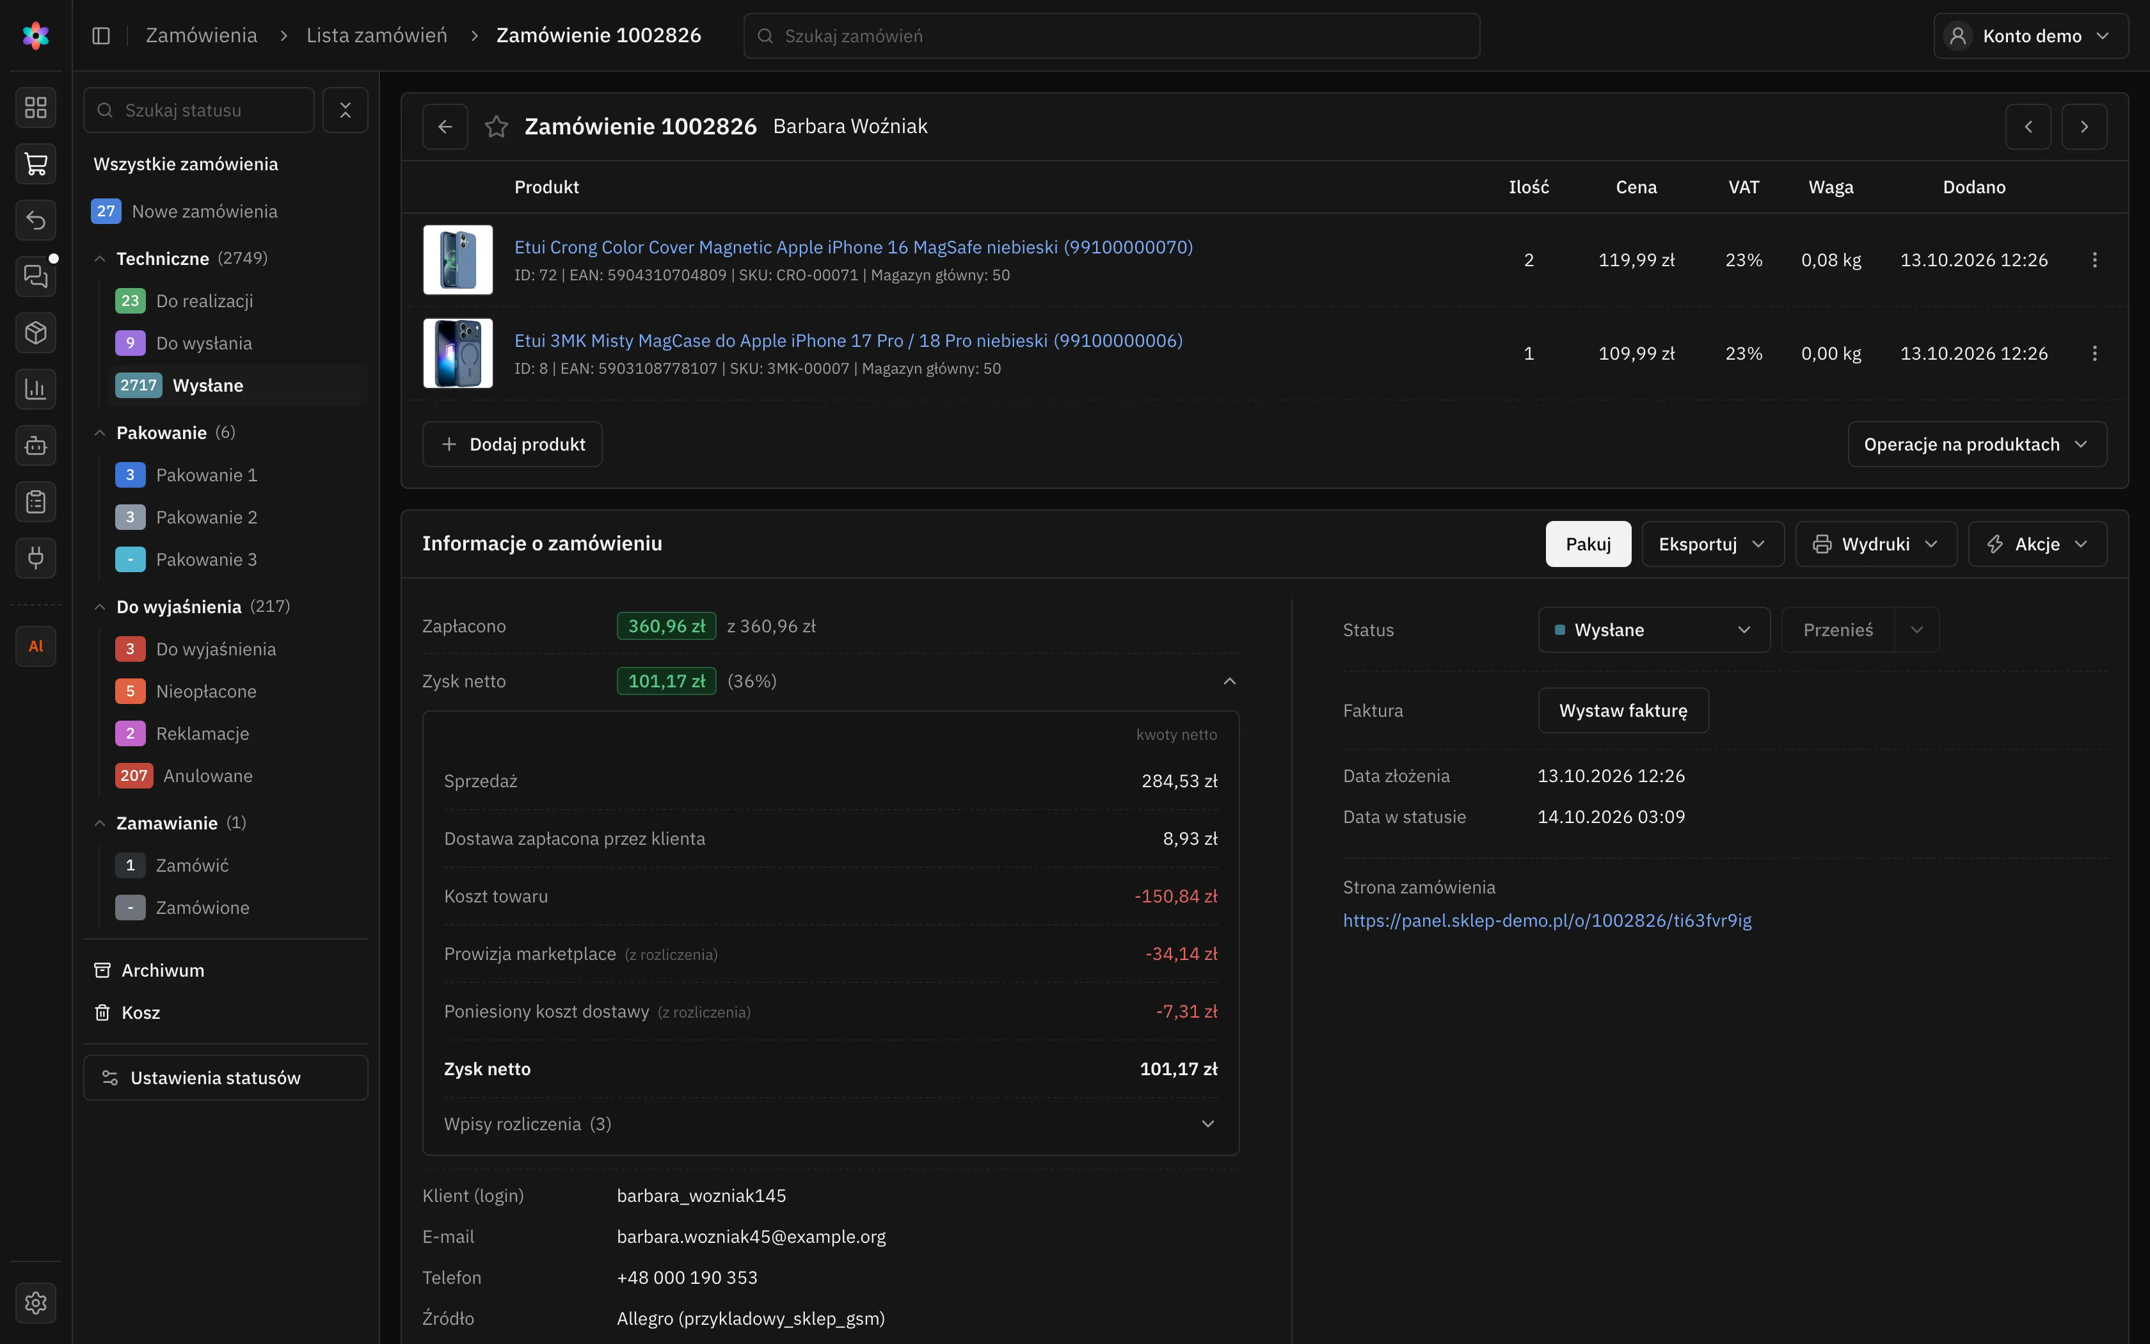This screenshot has width=2150, height=1344.
Task: Open the products box icon
Action: click(x=36, y=332)
